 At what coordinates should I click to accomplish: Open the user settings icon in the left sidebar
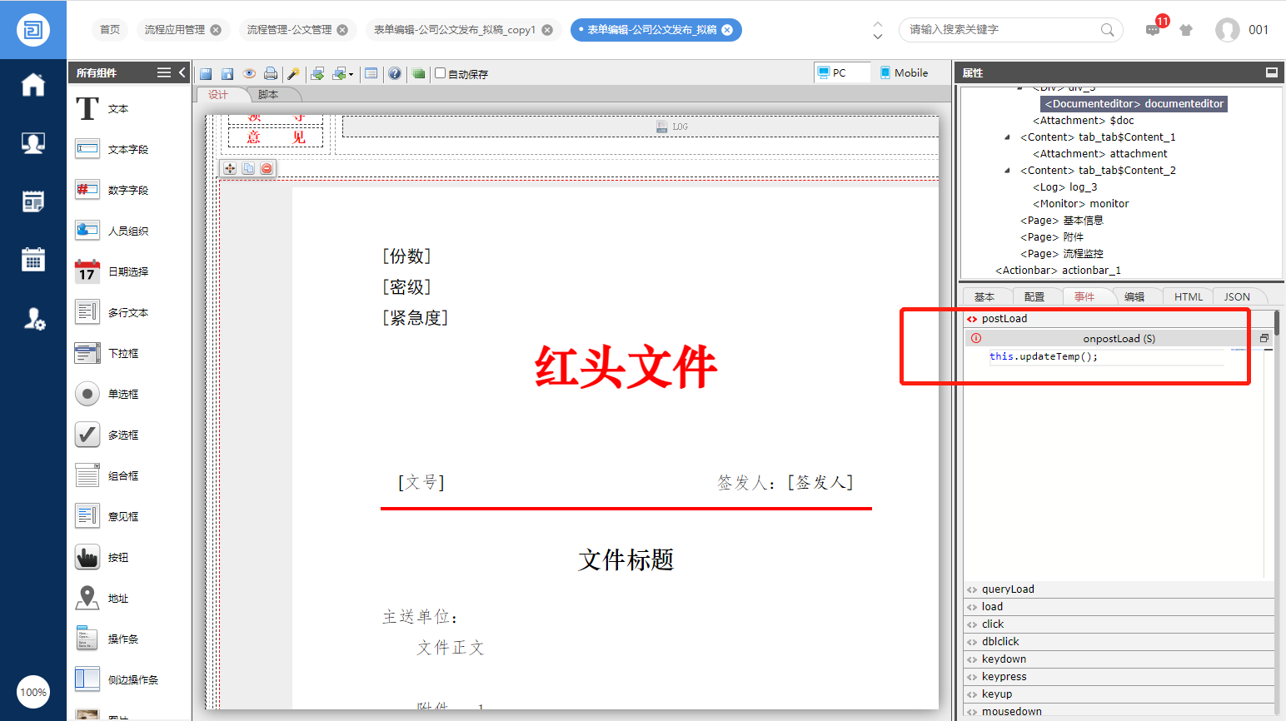point(33,318)
